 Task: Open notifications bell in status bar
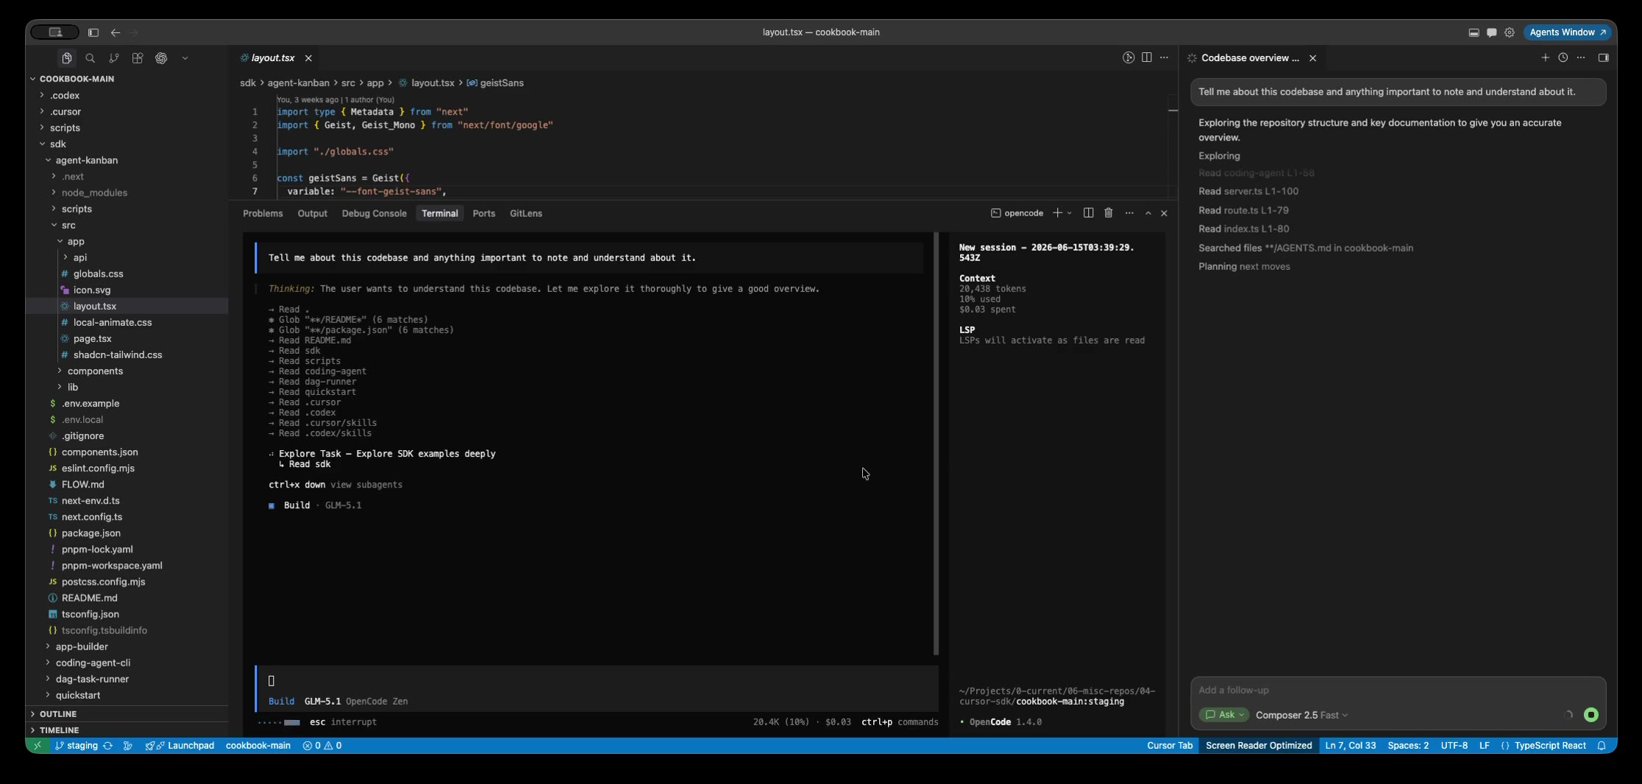(1602, 746)
